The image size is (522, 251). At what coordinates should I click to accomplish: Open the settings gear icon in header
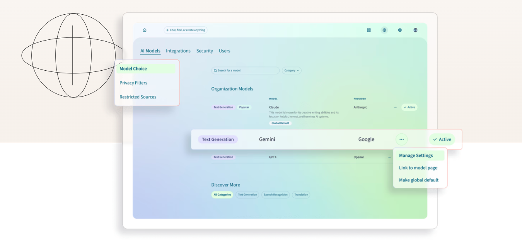tap(384, 30)
